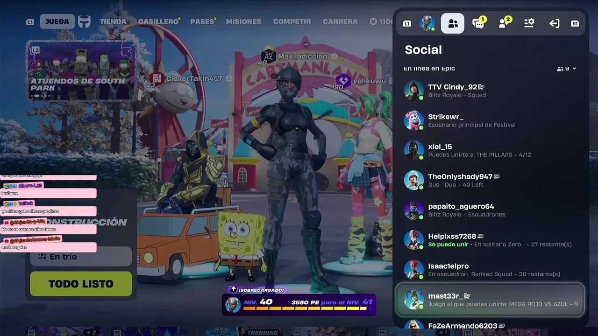This screenshot has height=336, width=598.
Task: Click the helmet mask icon next to JUEGA
Action: pos(84,21)
